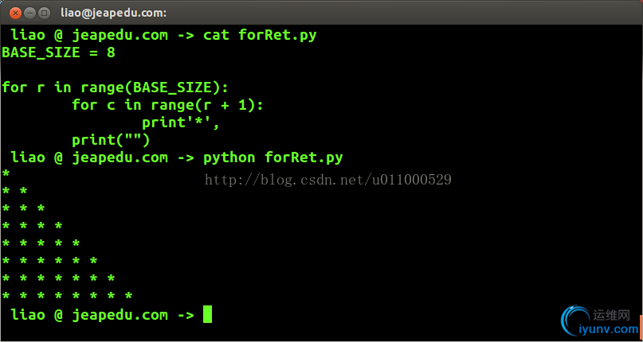Screen dimensions: 643x342
Task: Click the window title liao@jeapedu.com
Action: pyautogui.click(x=114, y=13)
